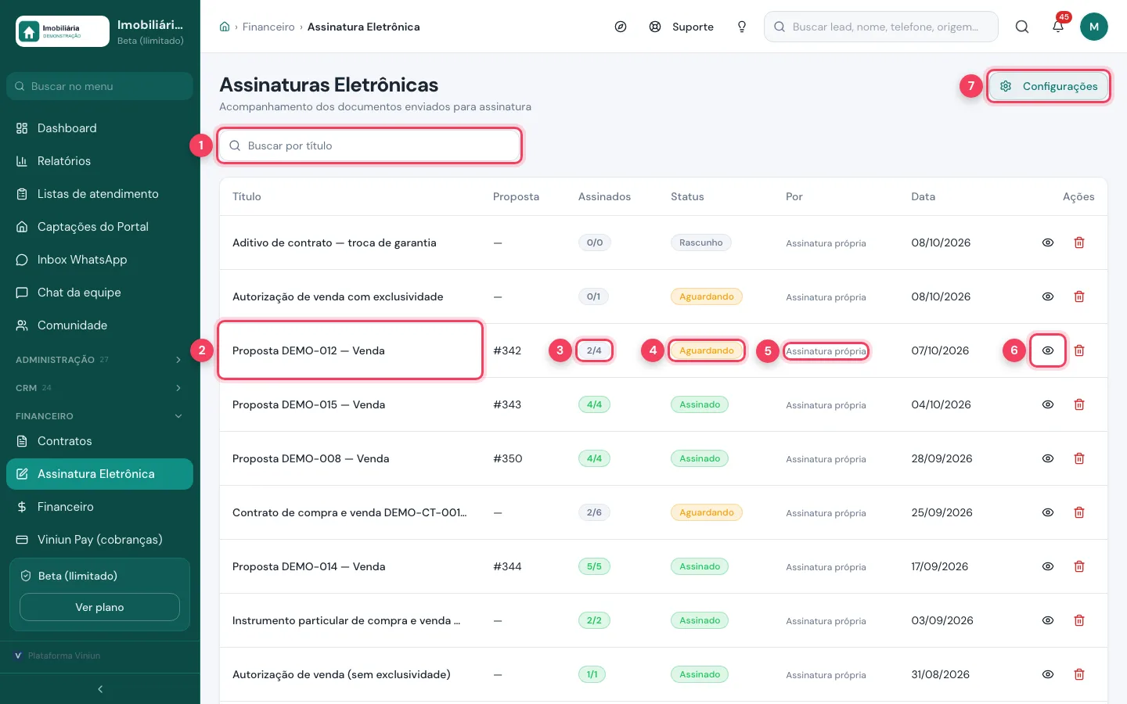Click the magnifier search button in top bar
The image size is (1127, 704).
pyautogui.click(x=1022, y=27)
